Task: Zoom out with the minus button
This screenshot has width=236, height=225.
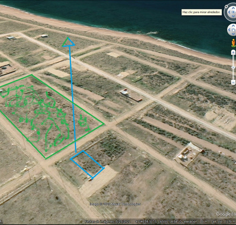Action: 233,82
